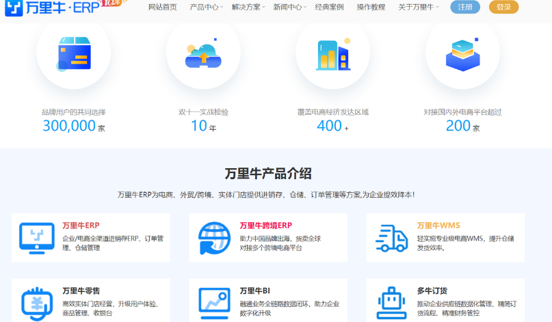Click the 品牌用户的共同选择 label
Viewport: 552px width, 322px height.
[74, 112]
